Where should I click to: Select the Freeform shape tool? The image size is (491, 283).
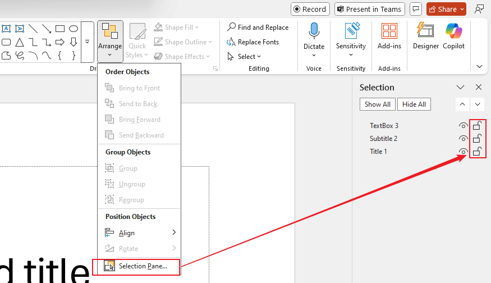[x=6, y=56]
